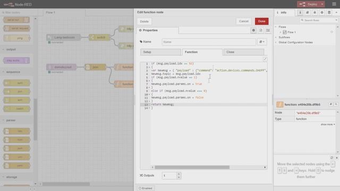Click the Search flows field
The image size is (340, 191).
[318, 20]
